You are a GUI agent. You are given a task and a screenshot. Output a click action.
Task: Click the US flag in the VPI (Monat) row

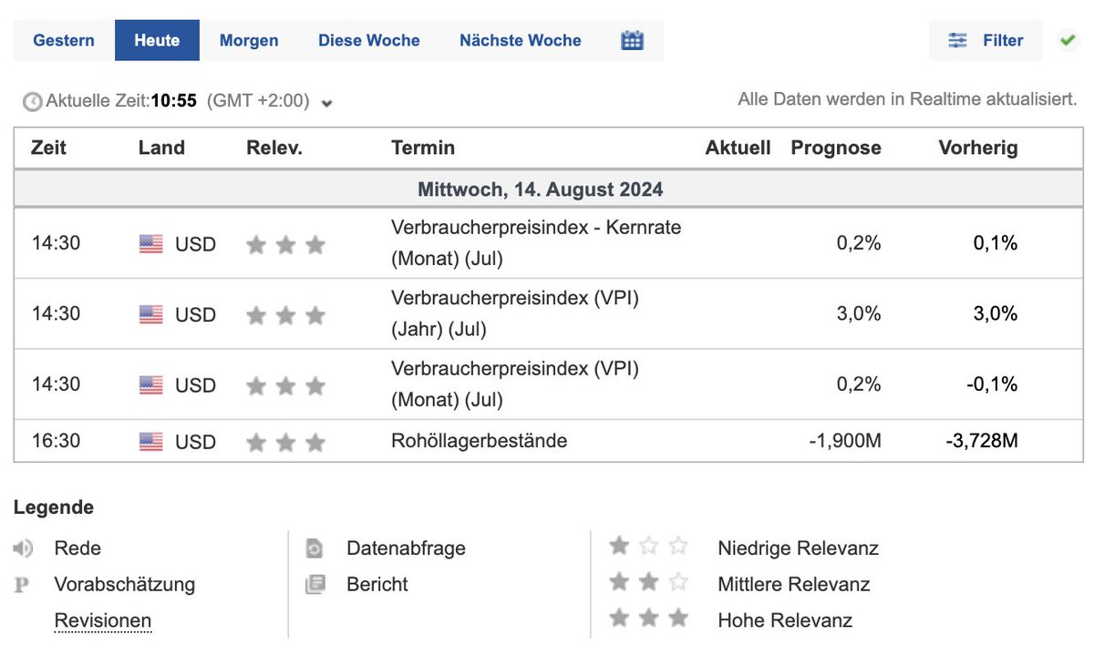click(151, 385)
